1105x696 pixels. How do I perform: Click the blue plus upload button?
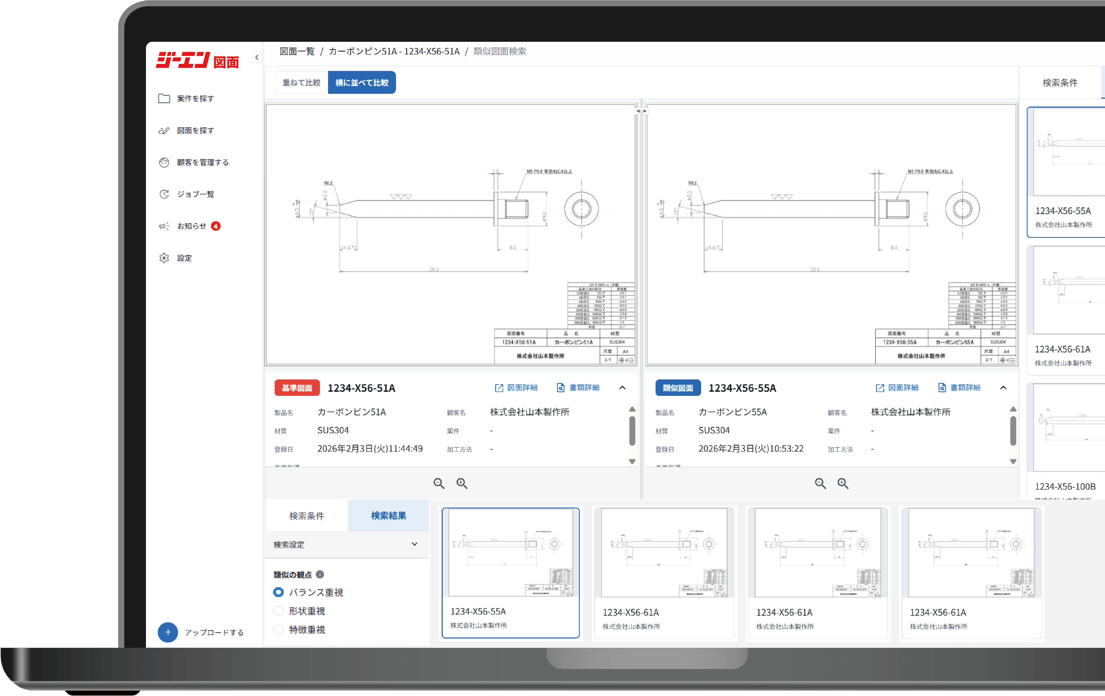tap(168, 632)
